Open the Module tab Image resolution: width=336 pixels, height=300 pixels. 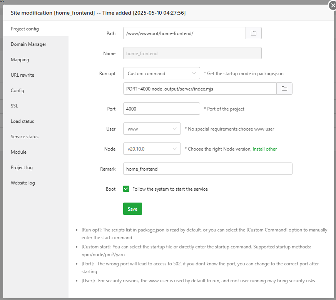(18, 152)
